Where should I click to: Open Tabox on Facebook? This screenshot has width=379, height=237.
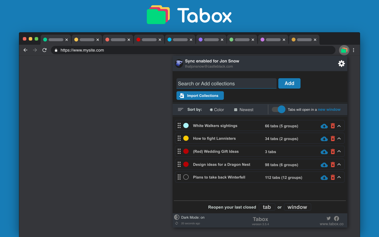(336, 218)
